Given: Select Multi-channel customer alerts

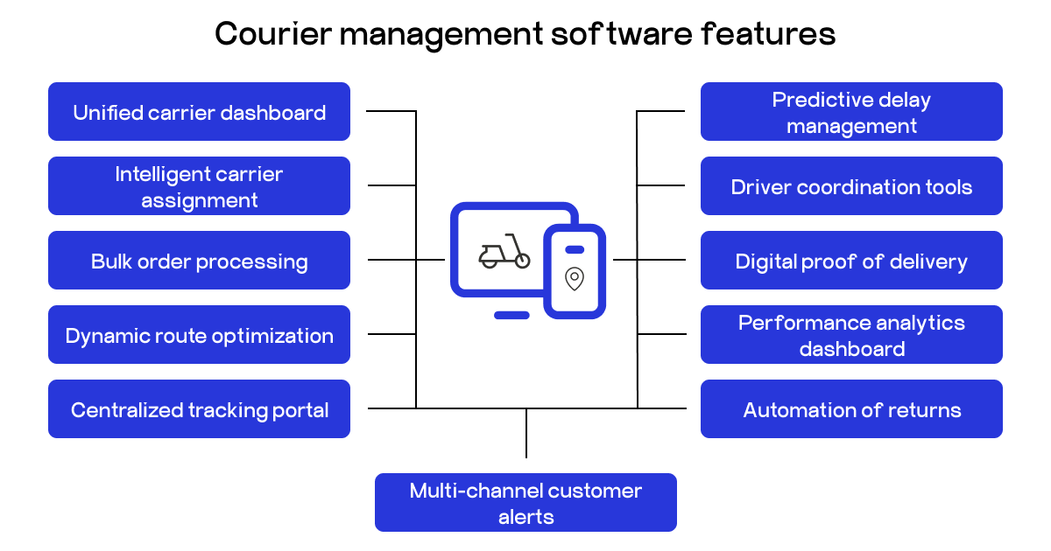Looking at the screenshot, I should [x=525, y=502].
